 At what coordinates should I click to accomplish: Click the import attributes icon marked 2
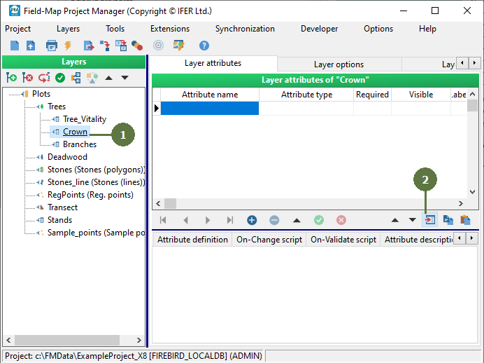(x=430, y=220)
